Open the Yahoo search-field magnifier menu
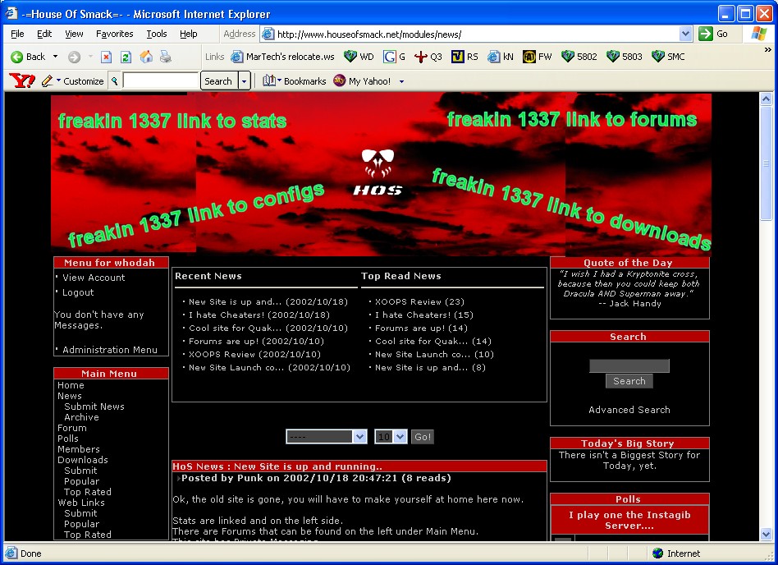The image size is (778, 565). pos(115,81)
